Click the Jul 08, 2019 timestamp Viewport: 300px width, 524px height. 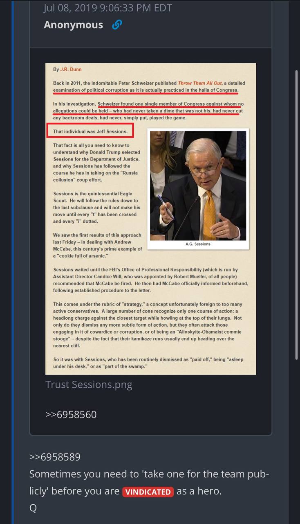[x=108, y=7]
